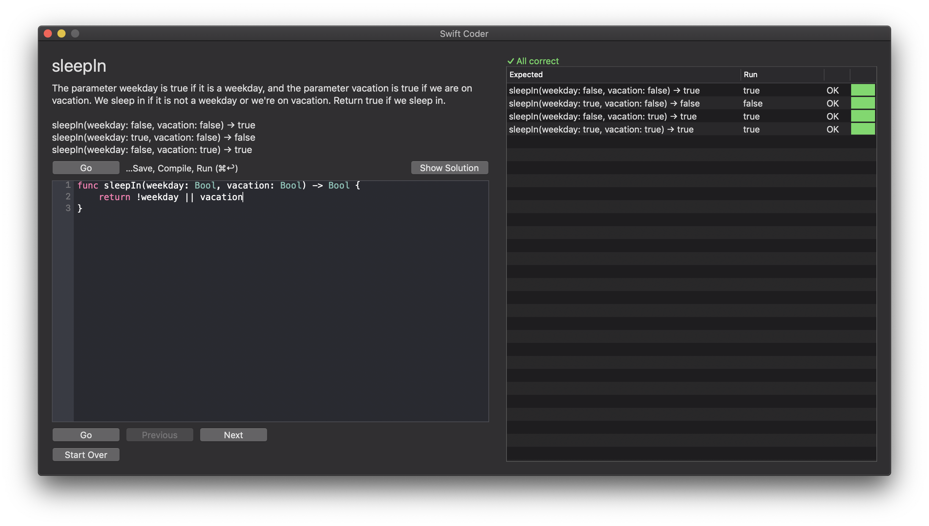The image size is (929, 526).
Task: Click the bottom Go button
Action: 86,435
